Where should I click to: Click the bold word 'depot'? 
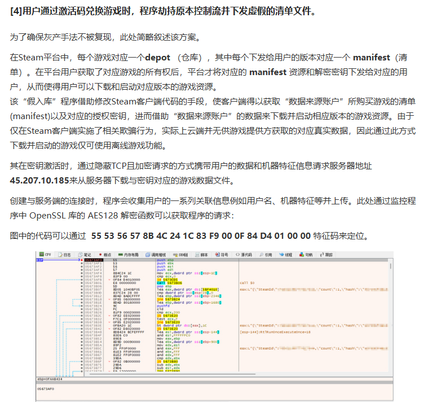pos(157,58)
